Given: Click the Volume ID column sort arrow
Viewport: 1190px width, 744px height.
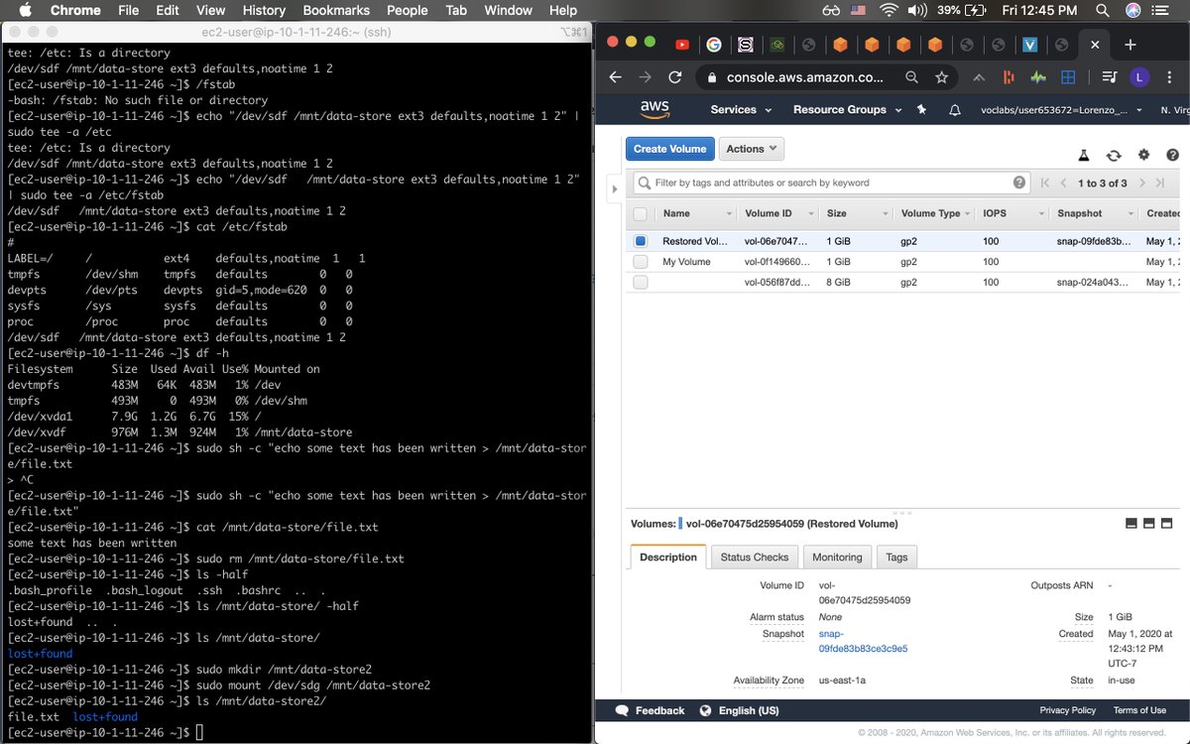Looking at the screenshot, I should click(810, 213).
